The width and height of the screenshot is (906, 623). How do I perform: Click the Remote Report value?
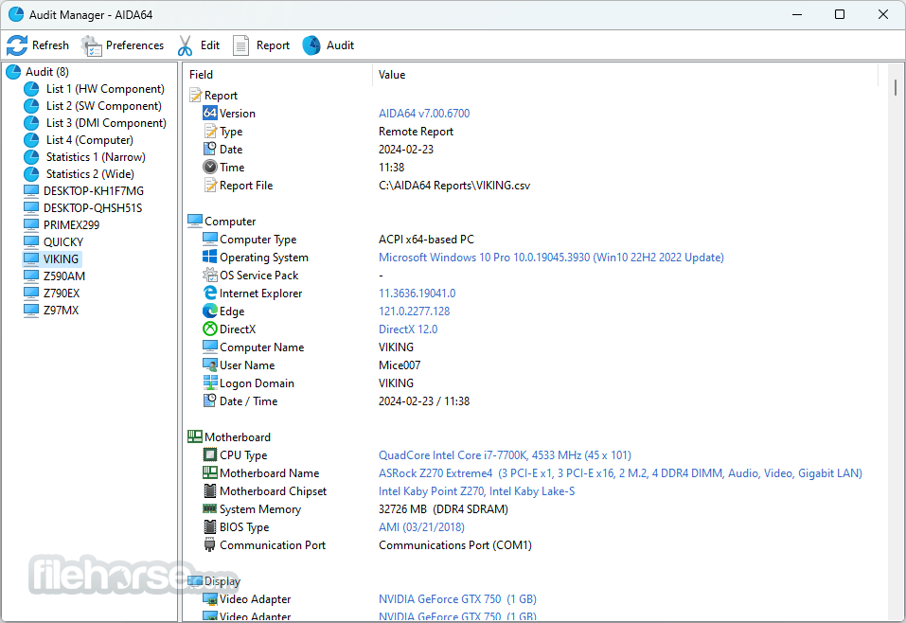[x=416, y=132]
